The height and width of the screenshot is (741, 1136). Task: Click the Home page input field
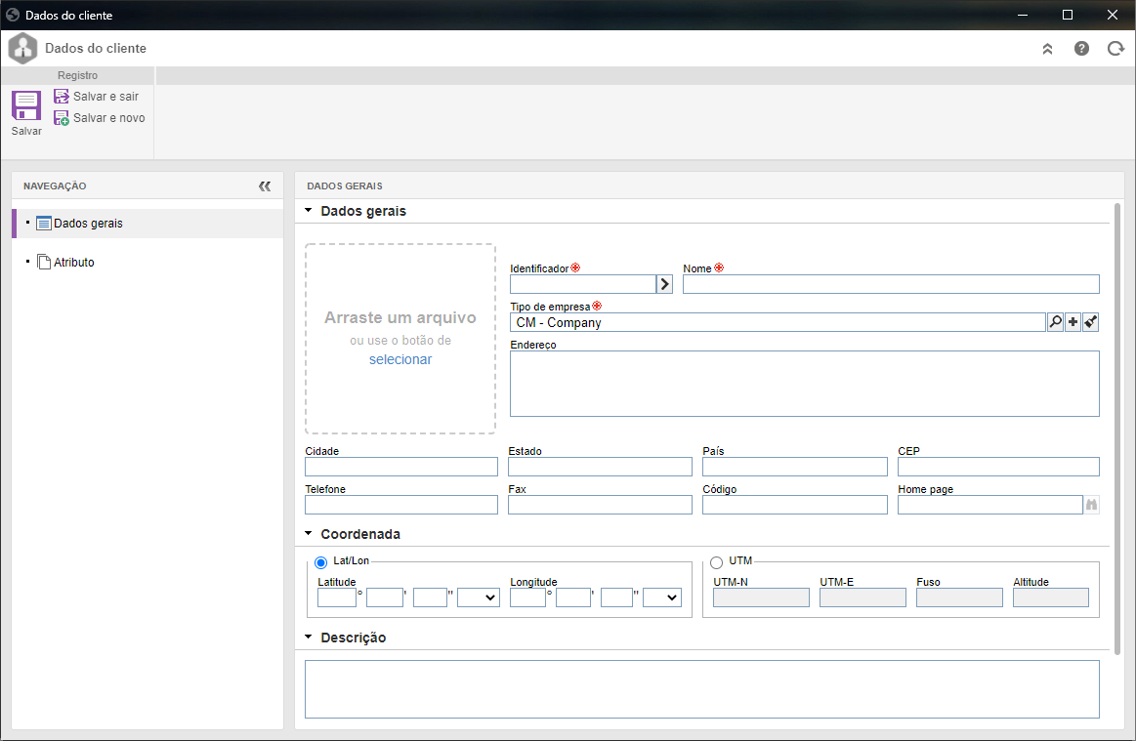[x=990, y=505]
